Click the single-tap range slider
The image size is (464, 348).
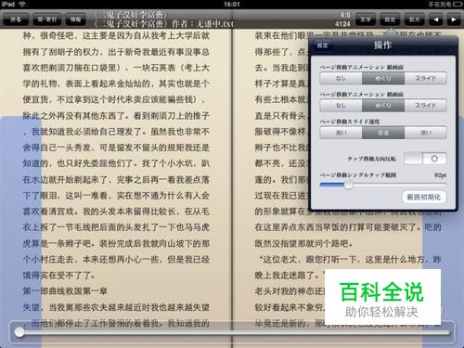click(383, 185)
